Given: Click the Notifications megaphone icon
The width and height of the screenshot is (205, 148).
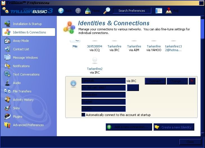Looking at the screenshot, I should point(7,66).
